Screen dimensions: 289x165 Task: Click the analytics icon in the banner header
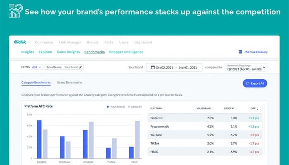click(x=14, y=11)
